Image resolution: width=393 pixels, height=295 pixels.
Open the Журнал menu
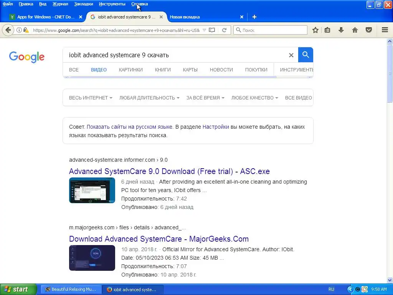60,4
